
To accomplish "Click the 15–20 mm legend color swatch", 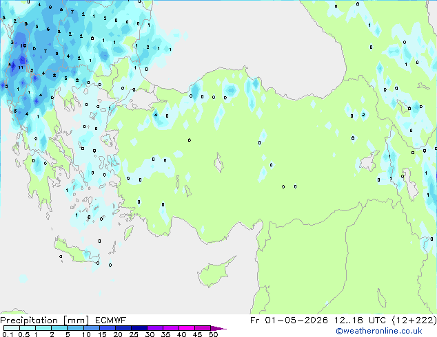I will click(107, 328).
